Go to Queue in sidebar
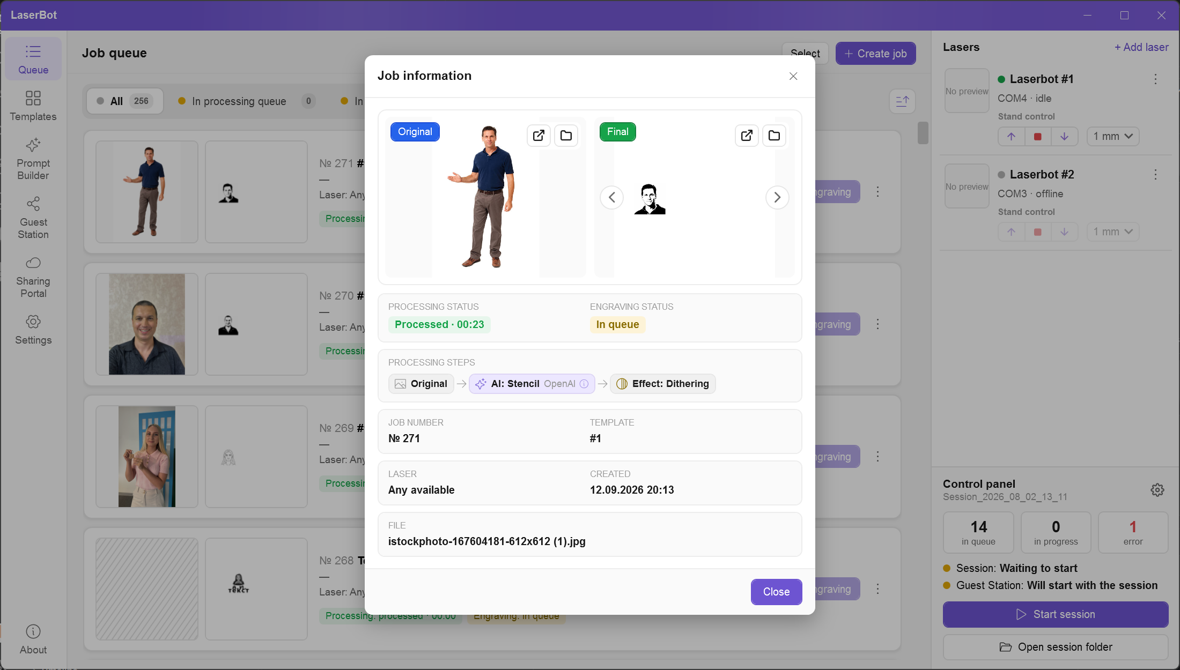The height and width of the screenshot is (670, 1180). click(x=33, y=59)
